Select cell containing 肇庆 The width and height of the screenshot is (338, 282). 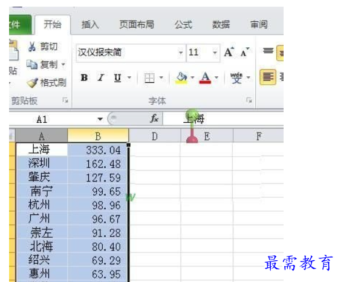[x=42, y=177]
